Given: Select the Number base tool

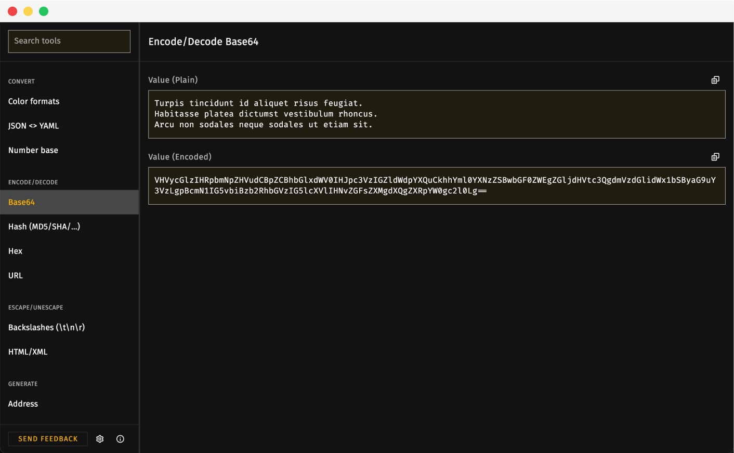Looking at the screenshot, I should (69, 150).
